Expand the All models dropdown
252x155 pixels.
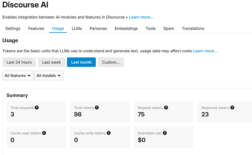pyautogui.click(x=49, y=75)
